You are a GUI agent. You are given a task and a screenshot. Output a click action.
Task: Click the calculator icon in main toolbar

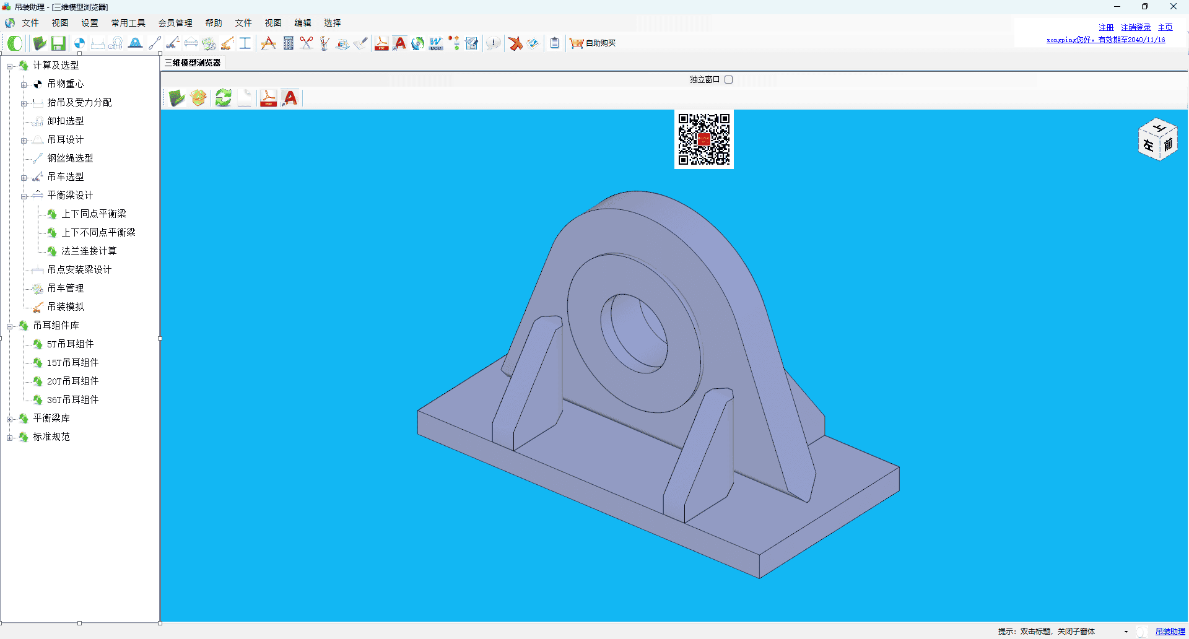288,43
